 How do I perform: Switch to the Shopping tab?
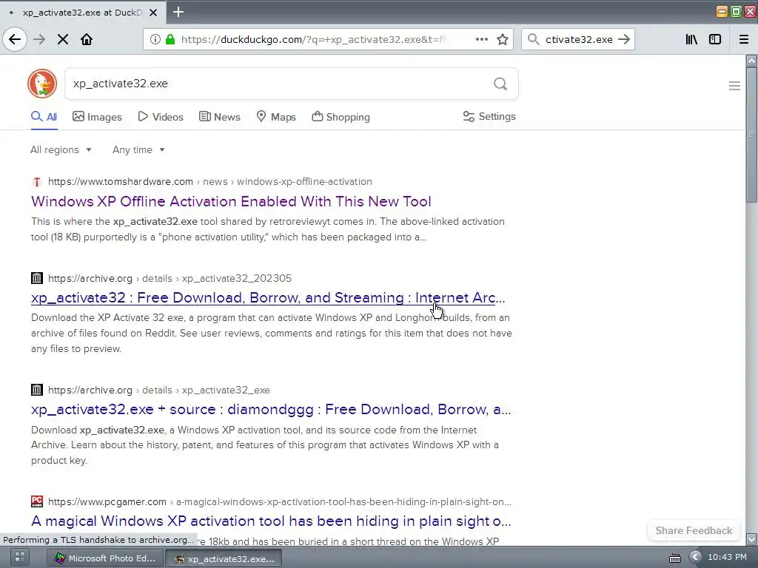(341, 117)
